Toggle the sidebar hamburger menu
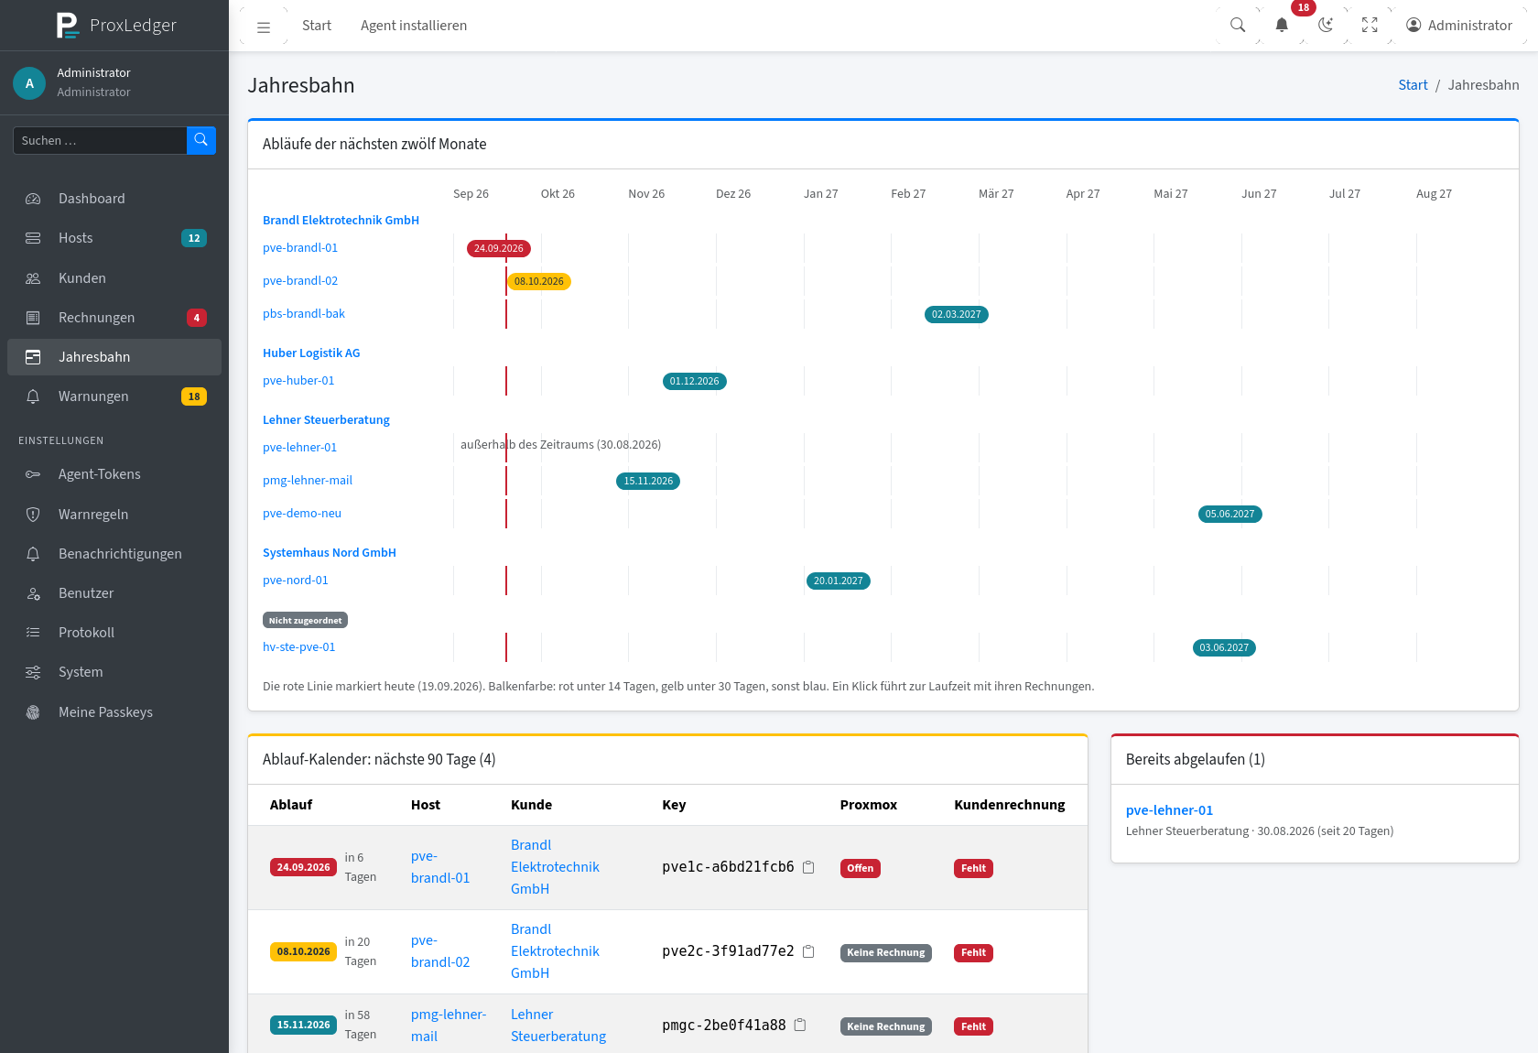This screenshot has height=1053, width=1538. (x=264, y=27)
